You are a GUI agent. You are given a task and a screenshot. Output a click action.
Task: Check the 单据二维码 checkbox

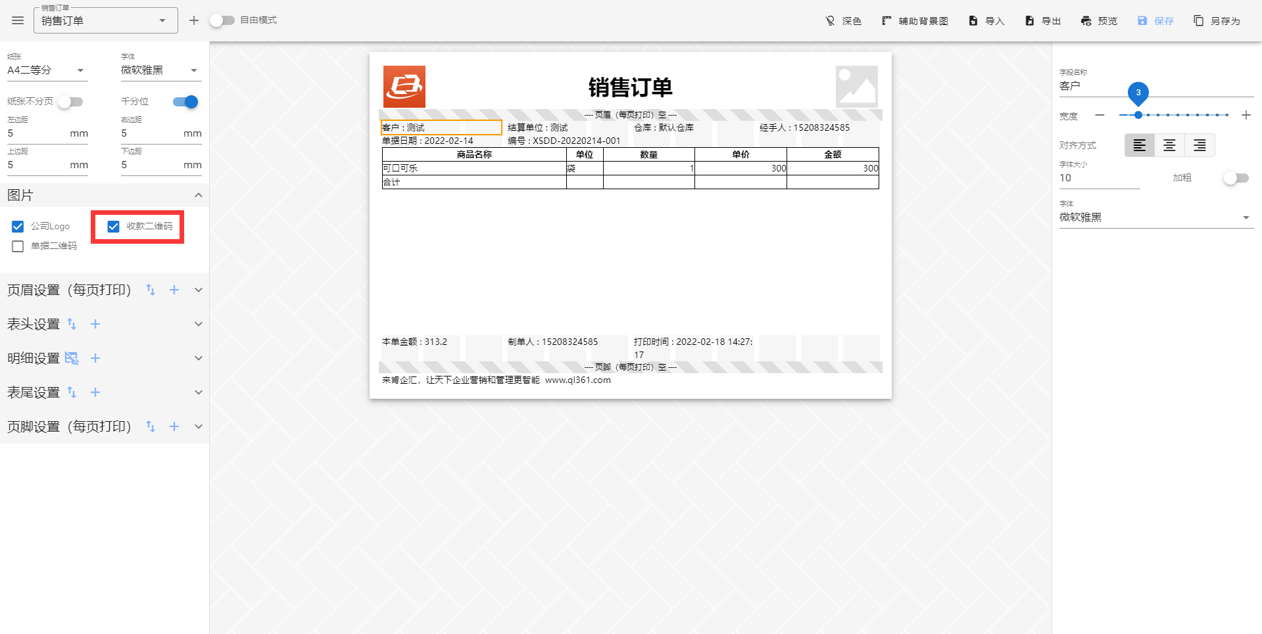click(18, 246)
